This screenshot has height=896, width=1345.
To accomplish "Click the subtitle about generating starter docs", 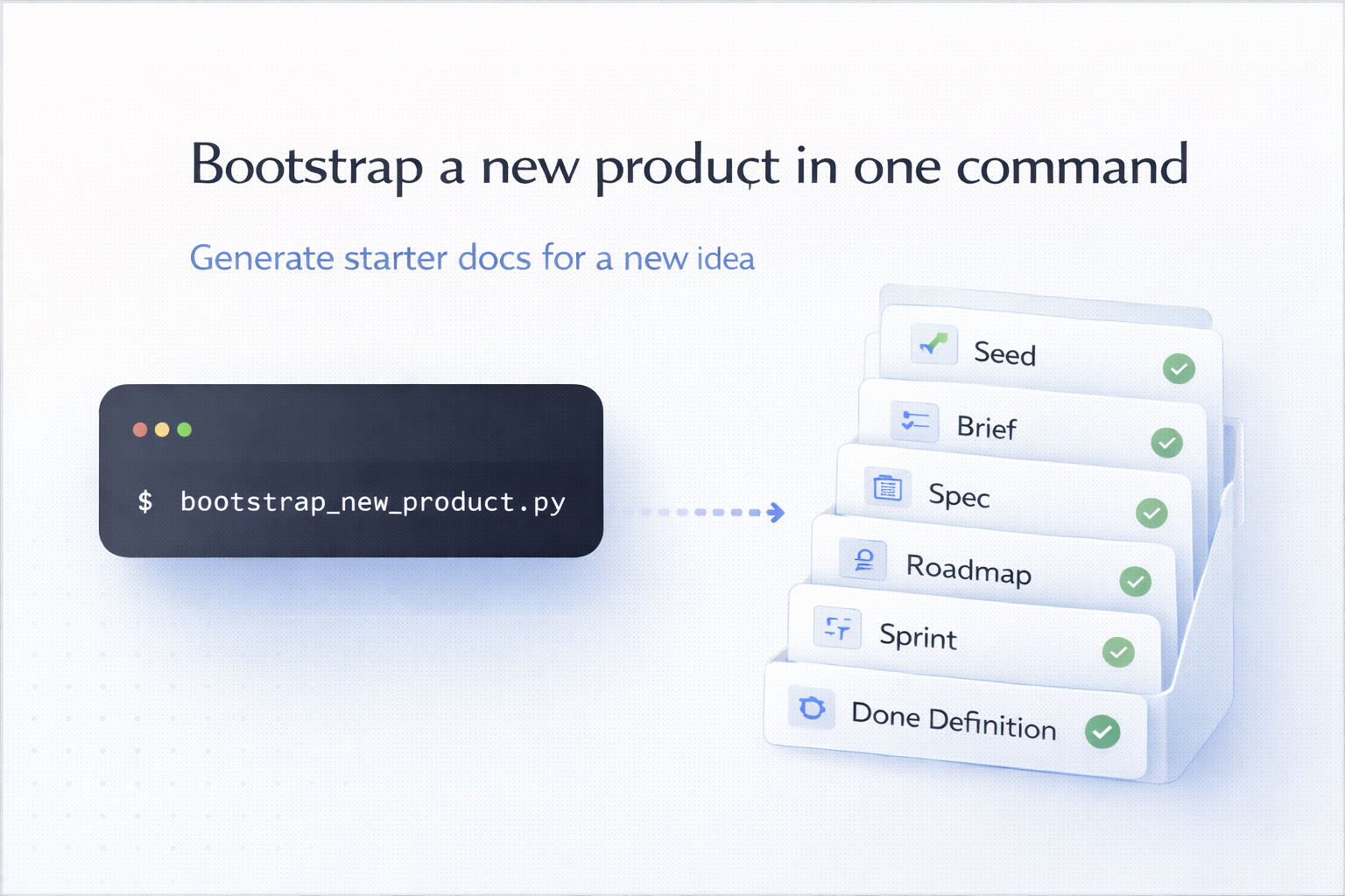I will pos(473,257).
